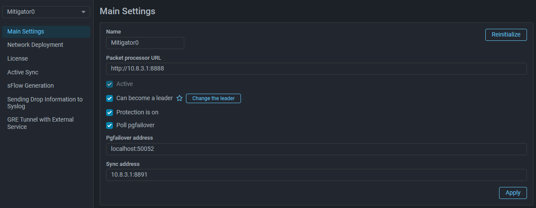Edit the Sync address field
The image size is (536, 208).
tap(316, 175)
